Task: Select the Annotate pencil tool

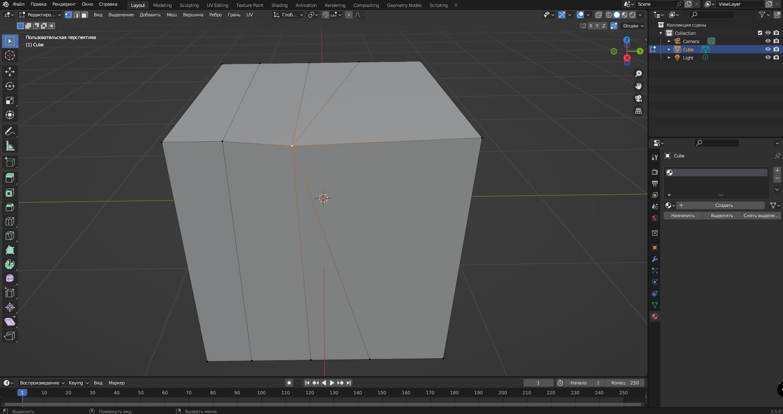Action: [10, 132]
